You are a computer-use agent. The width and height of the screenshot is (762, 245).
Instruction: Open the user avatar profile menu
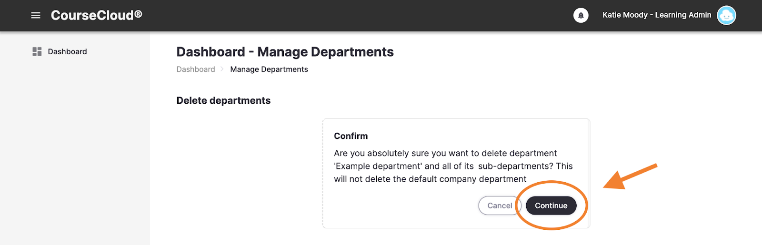726,15
